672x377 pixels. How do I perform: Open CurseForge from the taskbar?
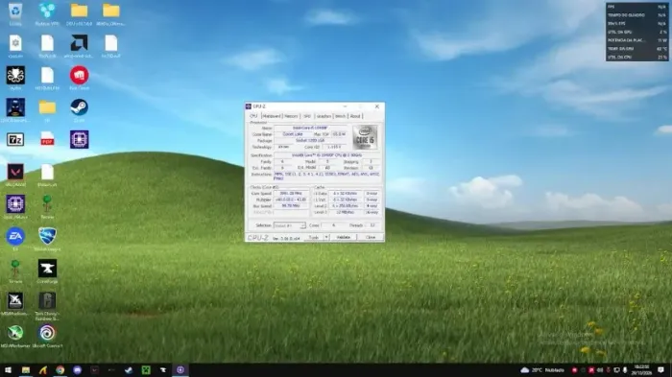pos(163,370)
